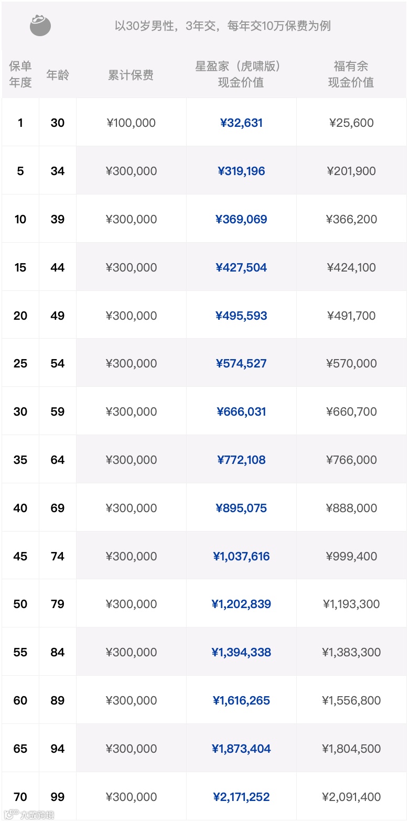This screenshot has height=823, width=410.
Task: Select the ¥100,000 cumulative premium cell
Action: click(131, 123)
